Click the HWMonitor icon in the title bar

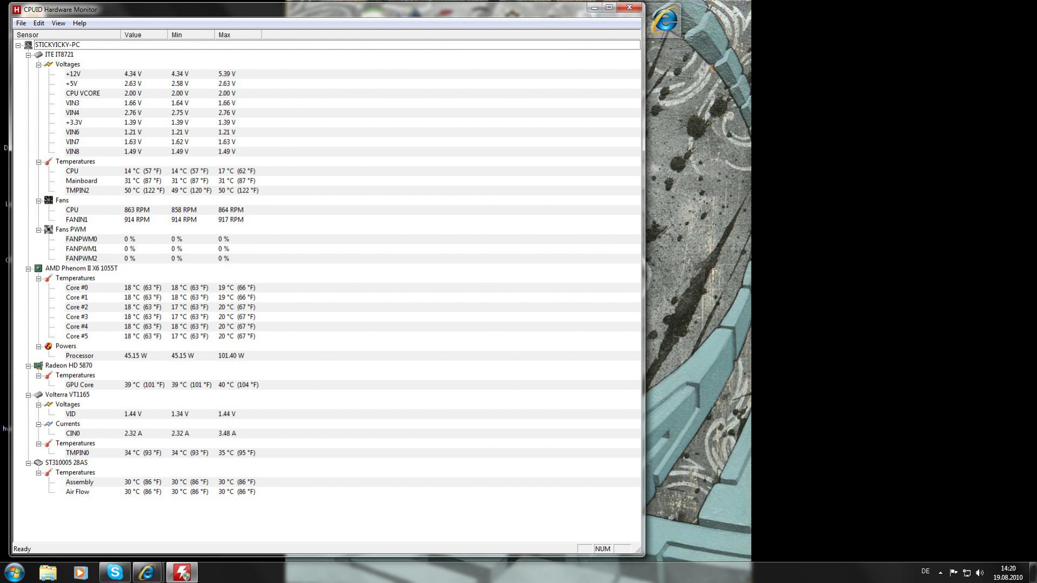tap(17, 10)
